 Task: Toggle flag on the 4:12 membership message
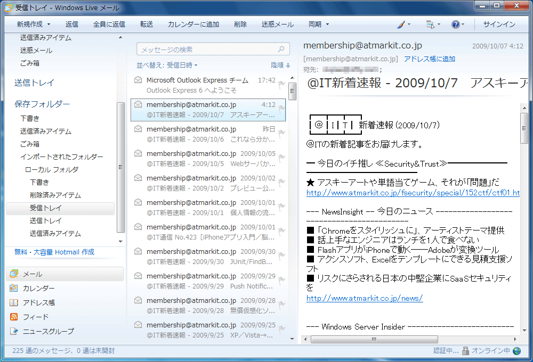281,109
